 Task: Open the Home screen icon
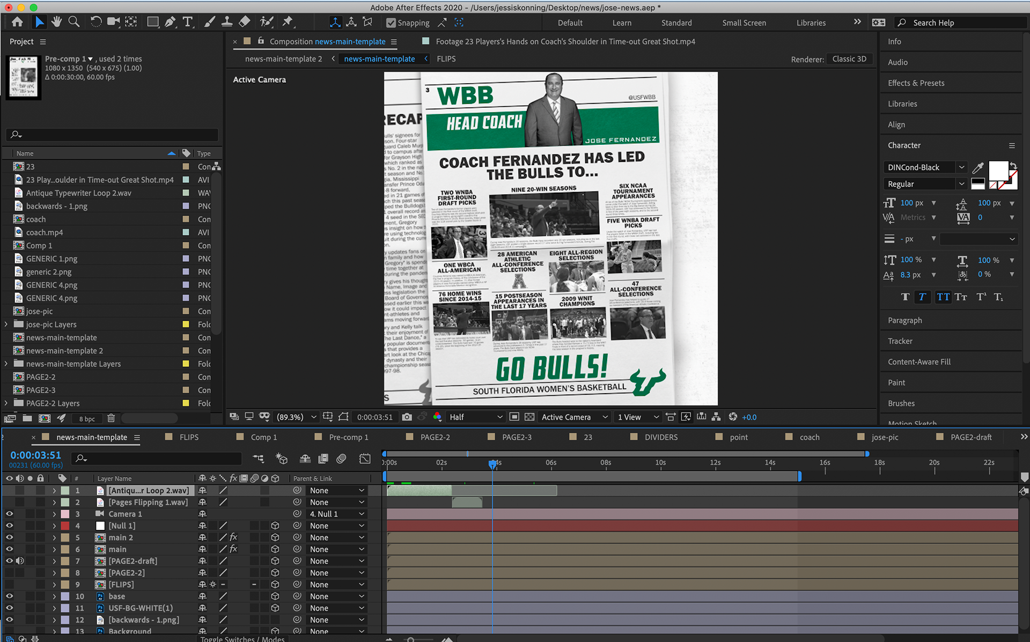[x=17, y=22]
